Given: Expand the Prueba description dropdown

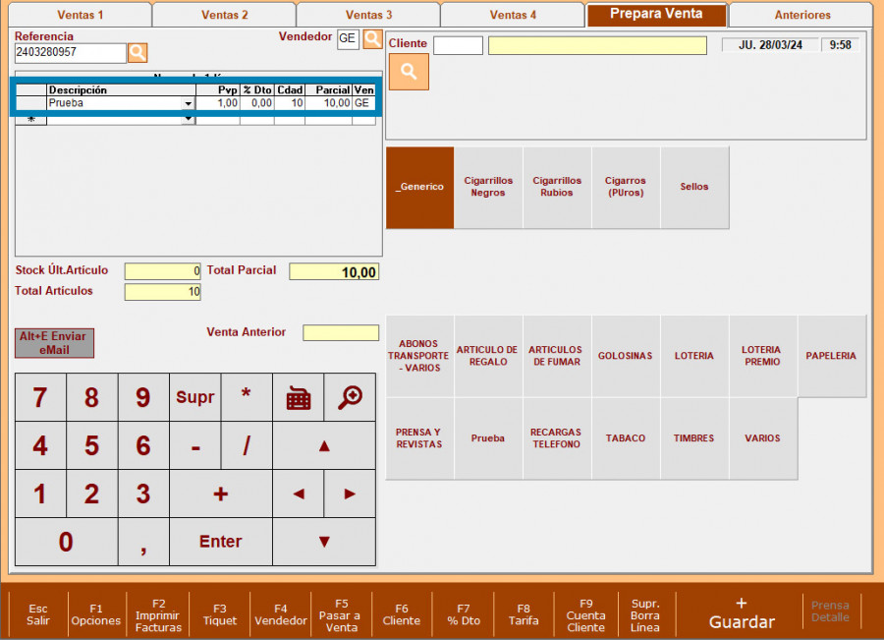Looking at the screenshot, I should (x=188, y=103).
